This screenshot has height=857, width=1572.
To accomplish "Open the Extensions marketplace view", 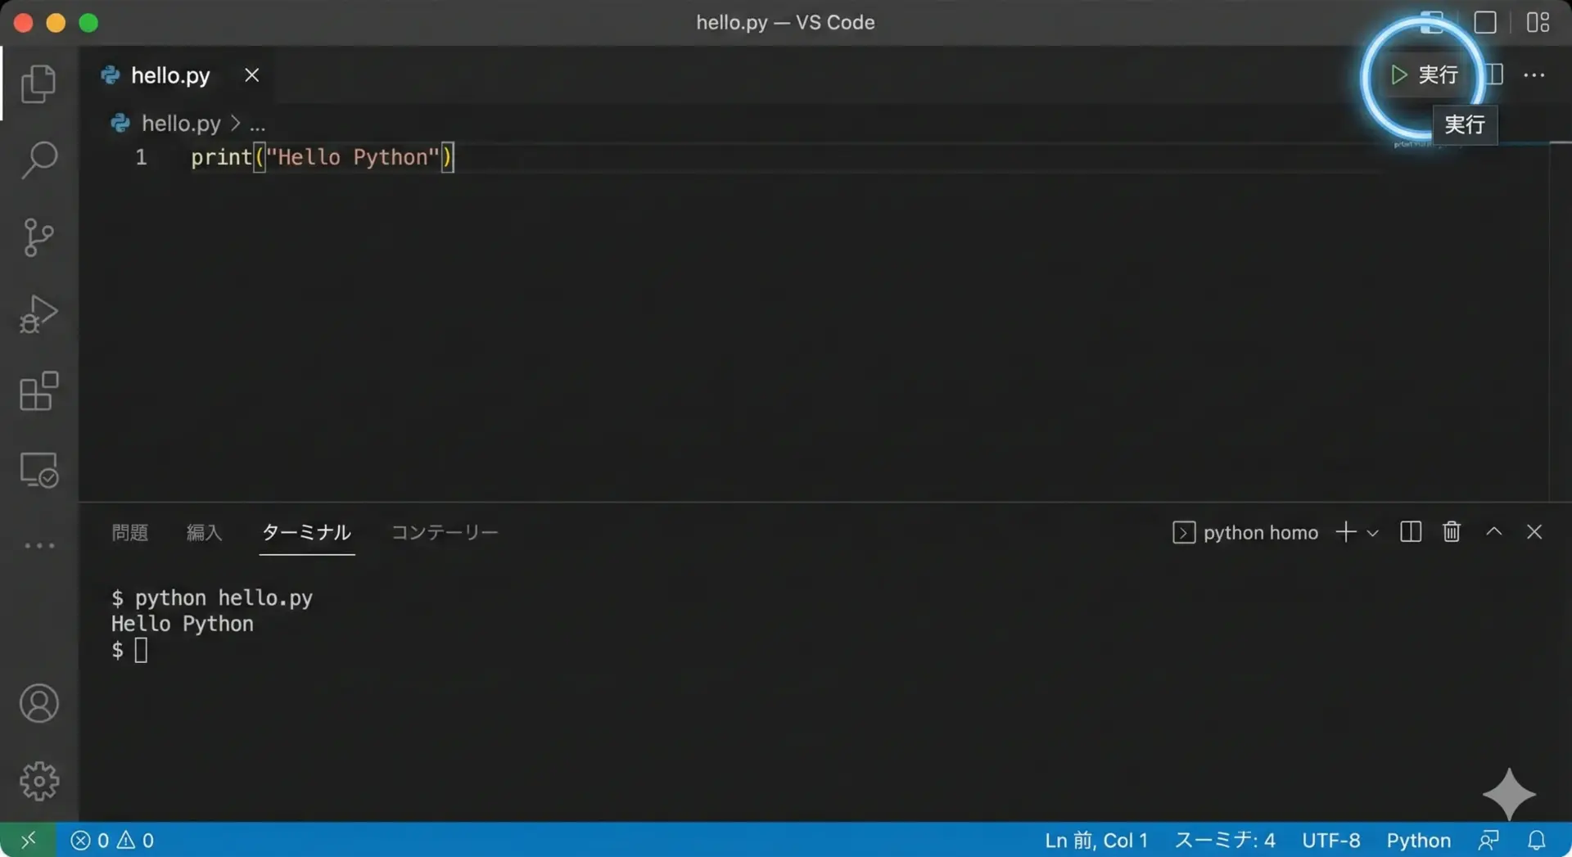I will (x=38, y=391).
